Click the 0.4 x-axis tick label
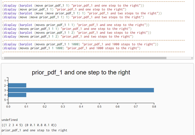 point(81,107)
